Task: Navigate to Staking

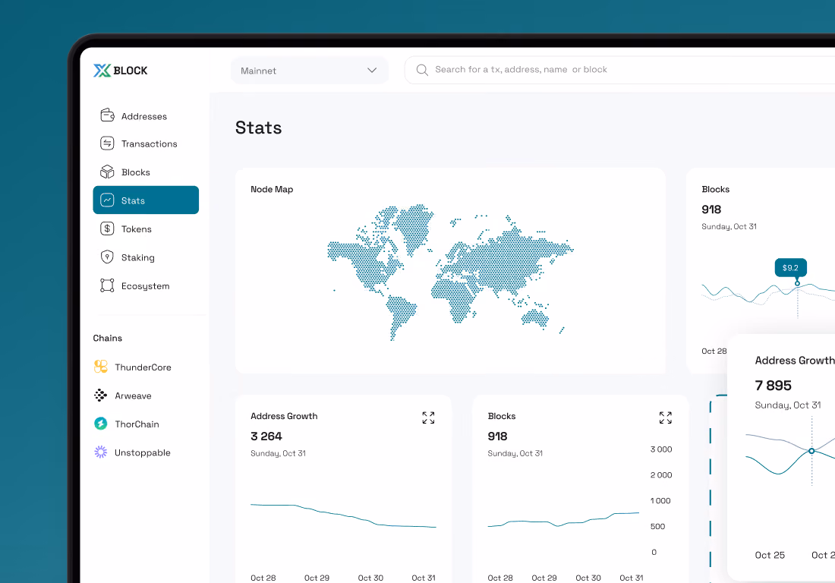Action: pos(146,257)
